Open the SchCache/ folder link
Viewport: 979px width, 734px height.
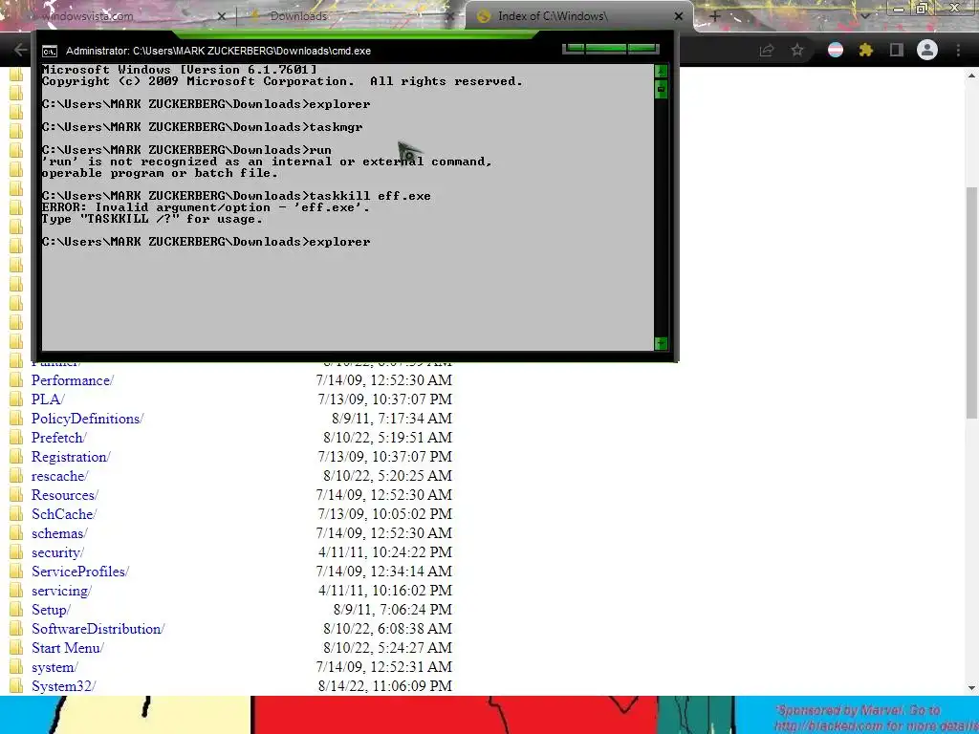[x=64, y=514]
